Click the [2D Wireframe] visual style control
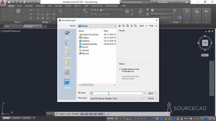Screen dimensions: 216x121 click(14, 31)
